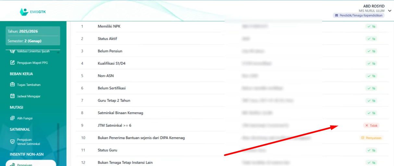Screen dimensions: 394x166
Task: Click the Tugas Tambahan briefcase icon
Action: (x=13, y=85)
